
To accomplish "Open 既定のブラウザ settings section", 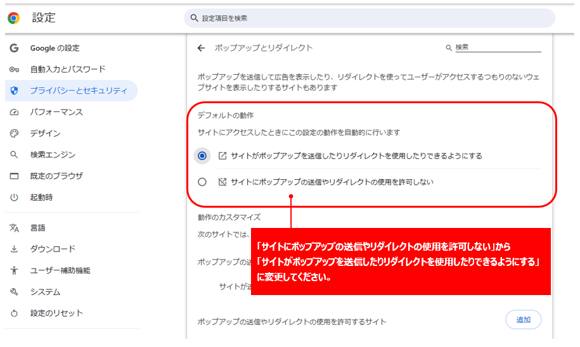I will pos(56,176).
